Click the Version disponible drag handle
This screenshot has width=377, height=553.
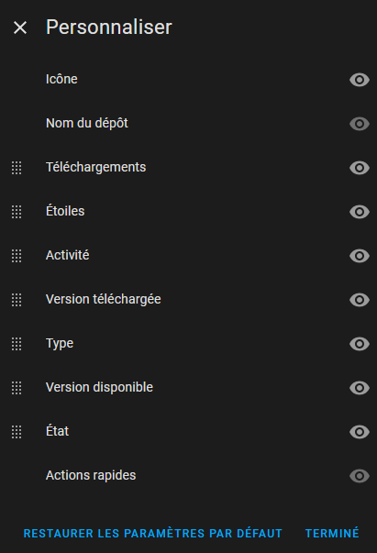pyautogui.click(x=17, y=388)
